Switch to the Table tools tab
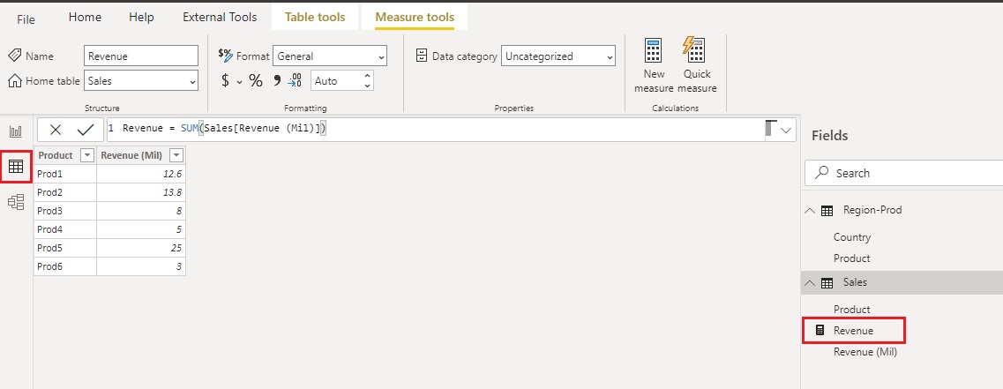The height and width of the screenshot is (389, 1003). point(315,18)
